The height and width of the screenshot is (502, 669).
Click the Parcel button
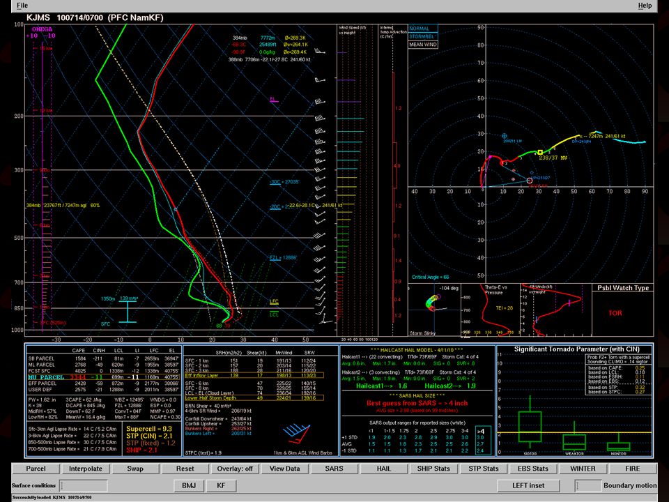click(x=36, y=469)
